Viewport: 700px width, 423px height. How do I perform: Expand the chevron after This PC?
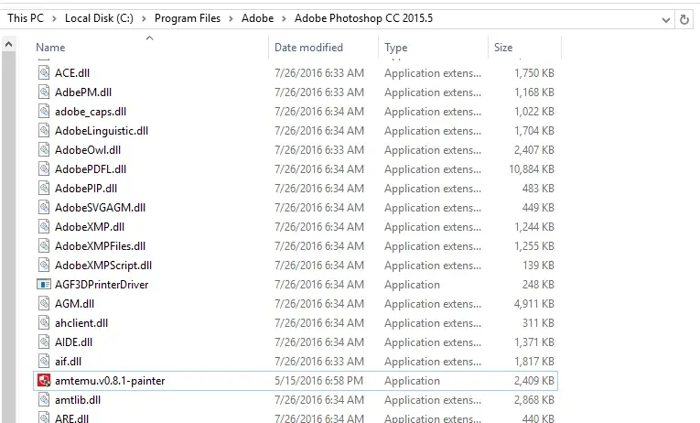[x=54, y=18]
